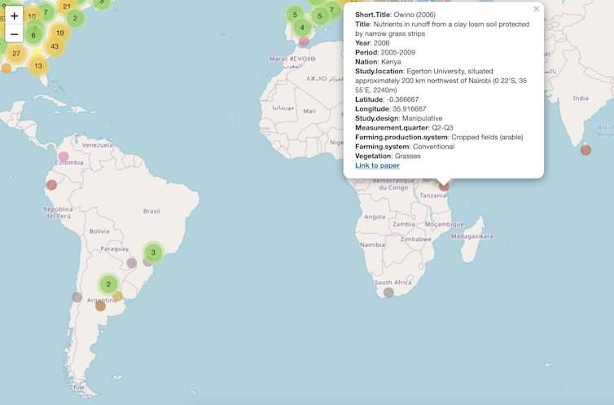Zoom out with the minus button
Viewport: 614px width, 405px height.
pyautogui.click(x=14, y=34)
